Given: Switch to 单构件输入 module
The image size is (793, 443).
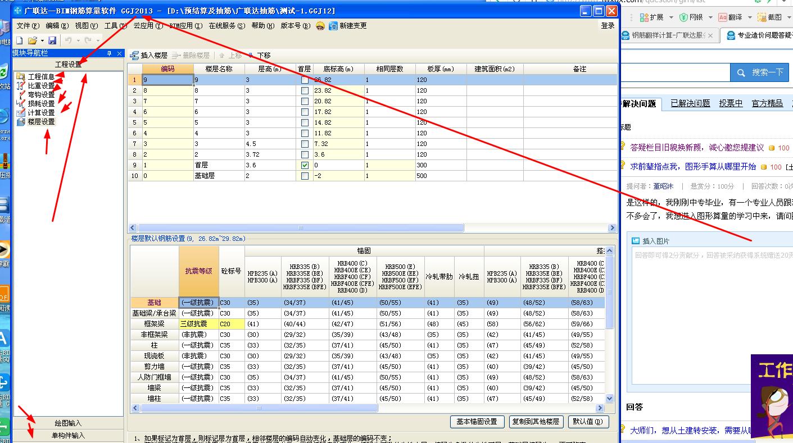Looking at the screenshot, I should [x=68, y=435].
